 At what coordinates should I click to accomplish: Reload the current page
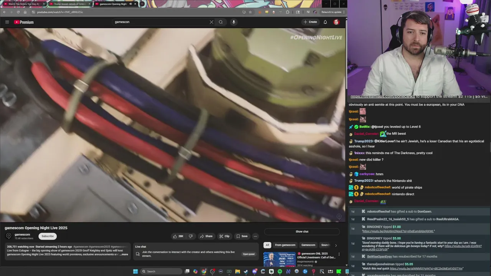18,12
